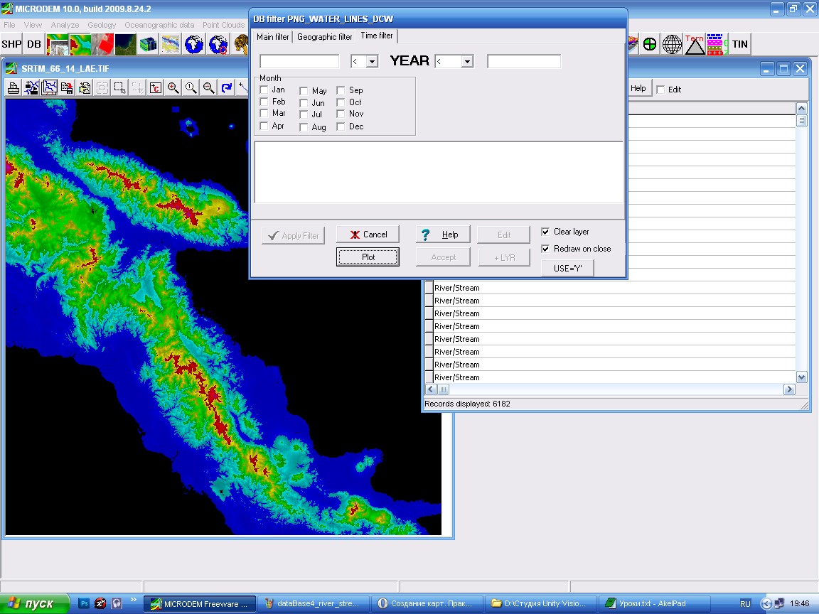This screenshot has width=819, height=614.
Task: Open the Geographic filter tab
Action: click(324, 37)
